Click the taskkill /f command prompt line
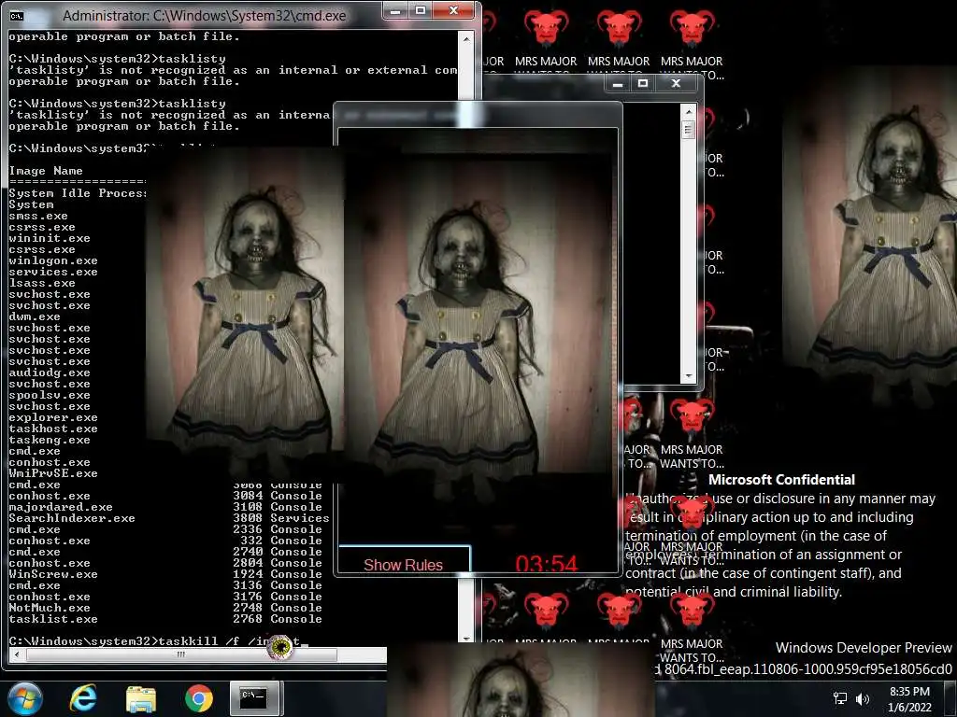Screen dimensions: 957x717 click(157, 641)
